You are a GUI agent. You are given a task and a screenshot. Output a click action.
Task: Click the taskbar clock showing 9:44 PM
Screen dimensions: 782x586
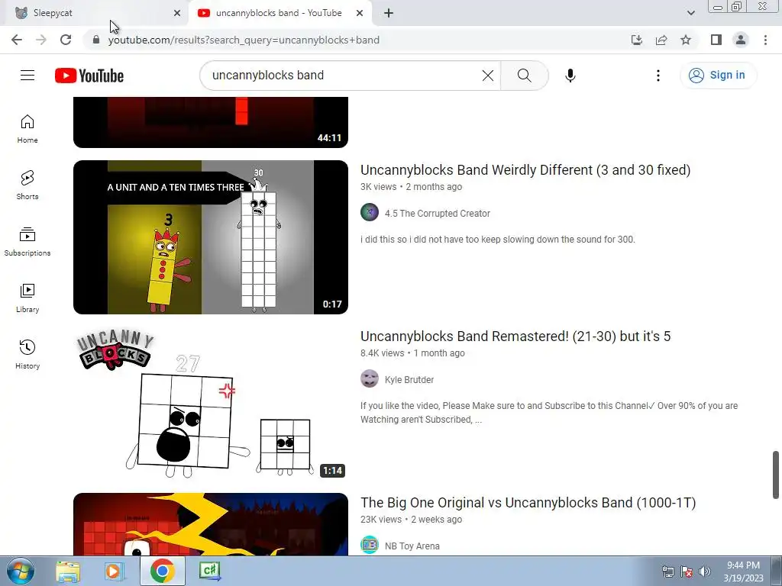[743, 572]
